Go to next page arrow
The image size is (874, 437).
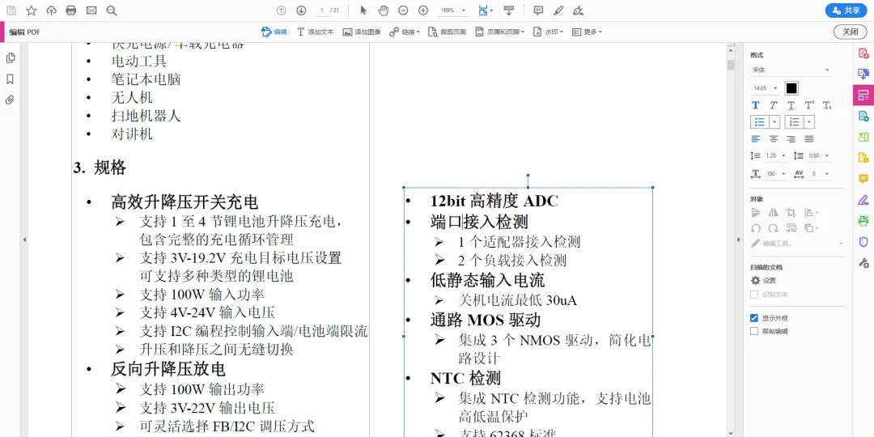click(x=301, y=10)
